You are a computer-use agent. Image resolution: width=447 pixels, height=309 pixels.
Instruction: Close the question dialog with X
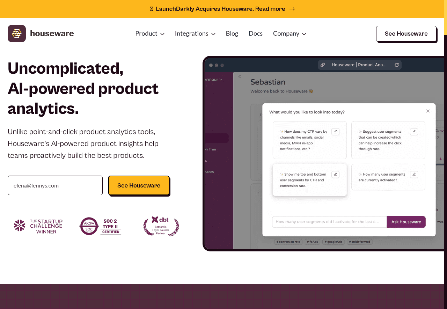pyautogui.click(x=428, y=111)
